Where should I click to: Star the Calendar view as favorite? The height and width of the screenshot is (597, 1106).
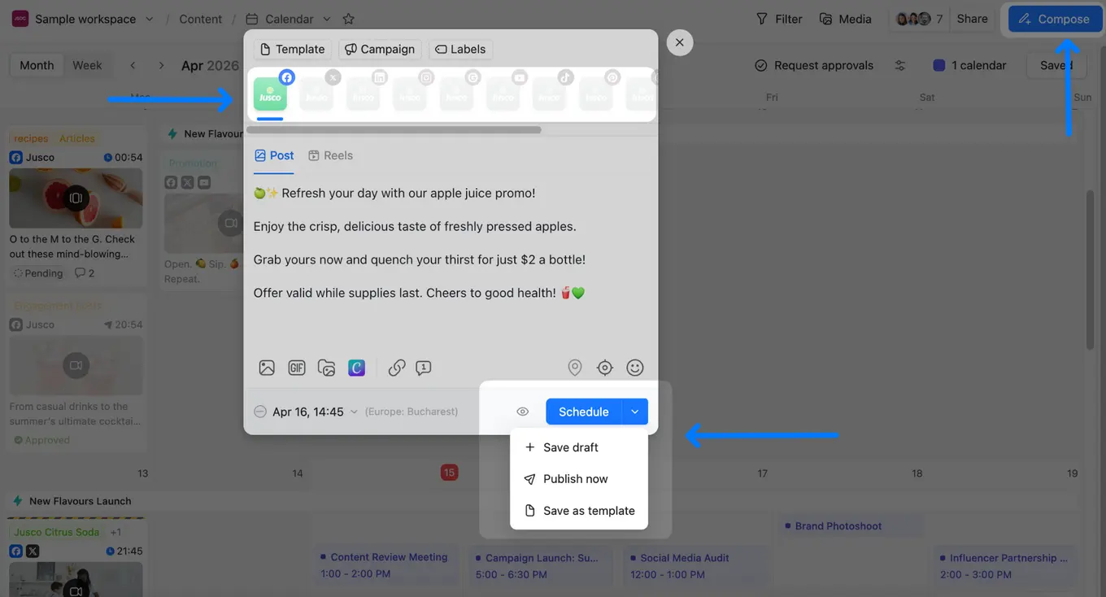(349, 19)
